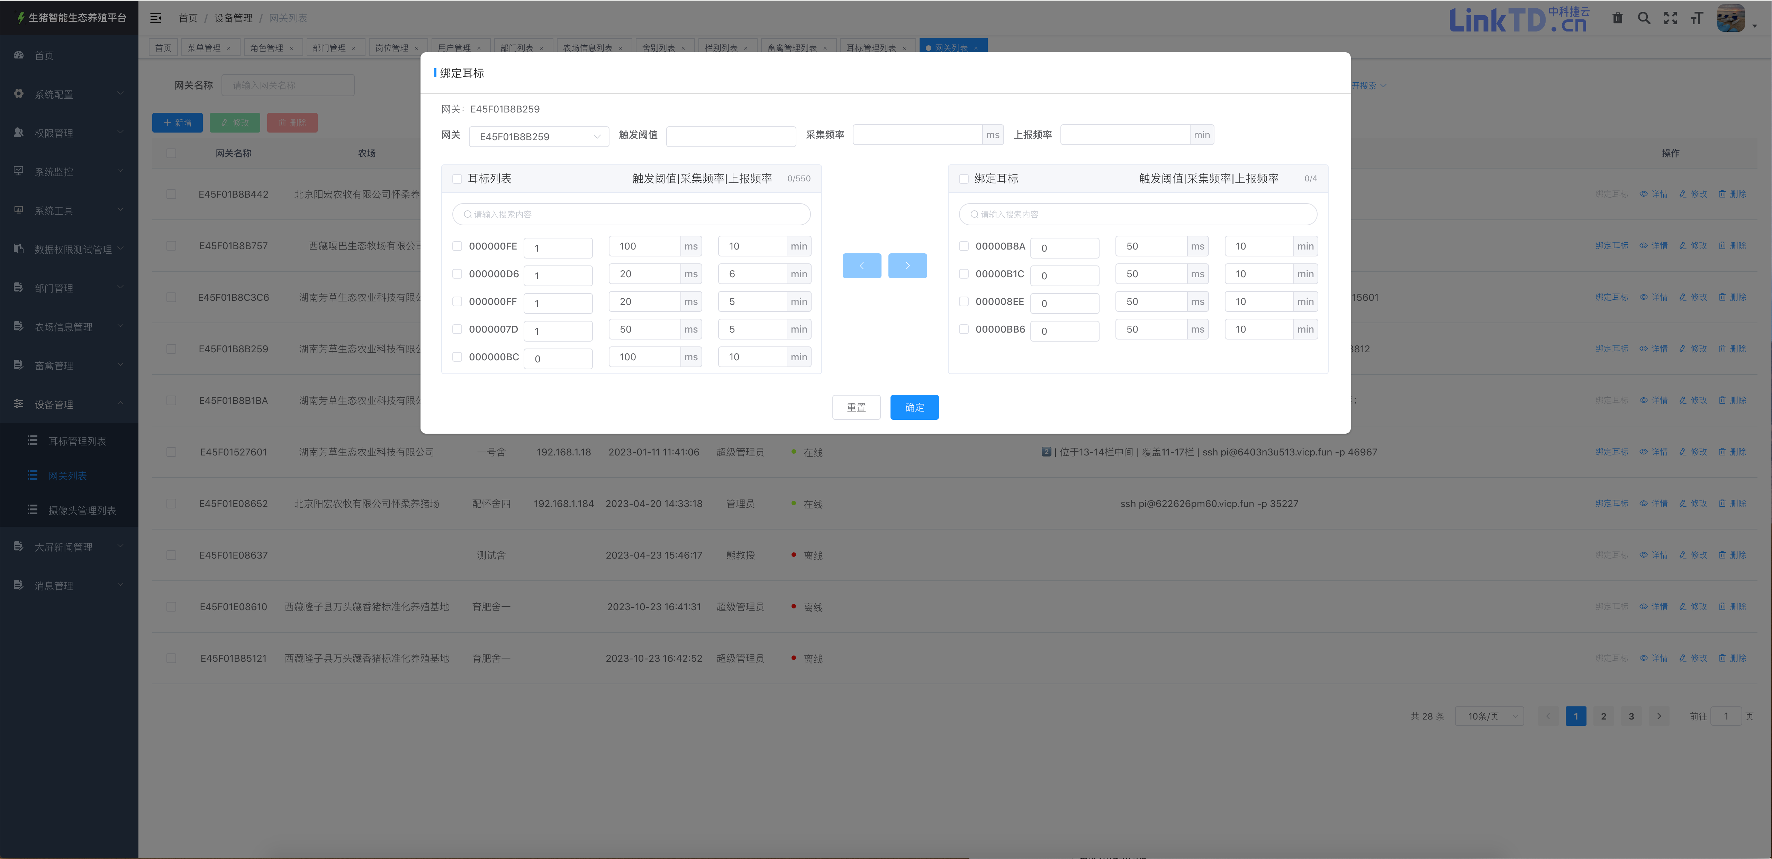Click the sidebar collapse hamburger icon
1772x859 pixels.
pos(156,18)
